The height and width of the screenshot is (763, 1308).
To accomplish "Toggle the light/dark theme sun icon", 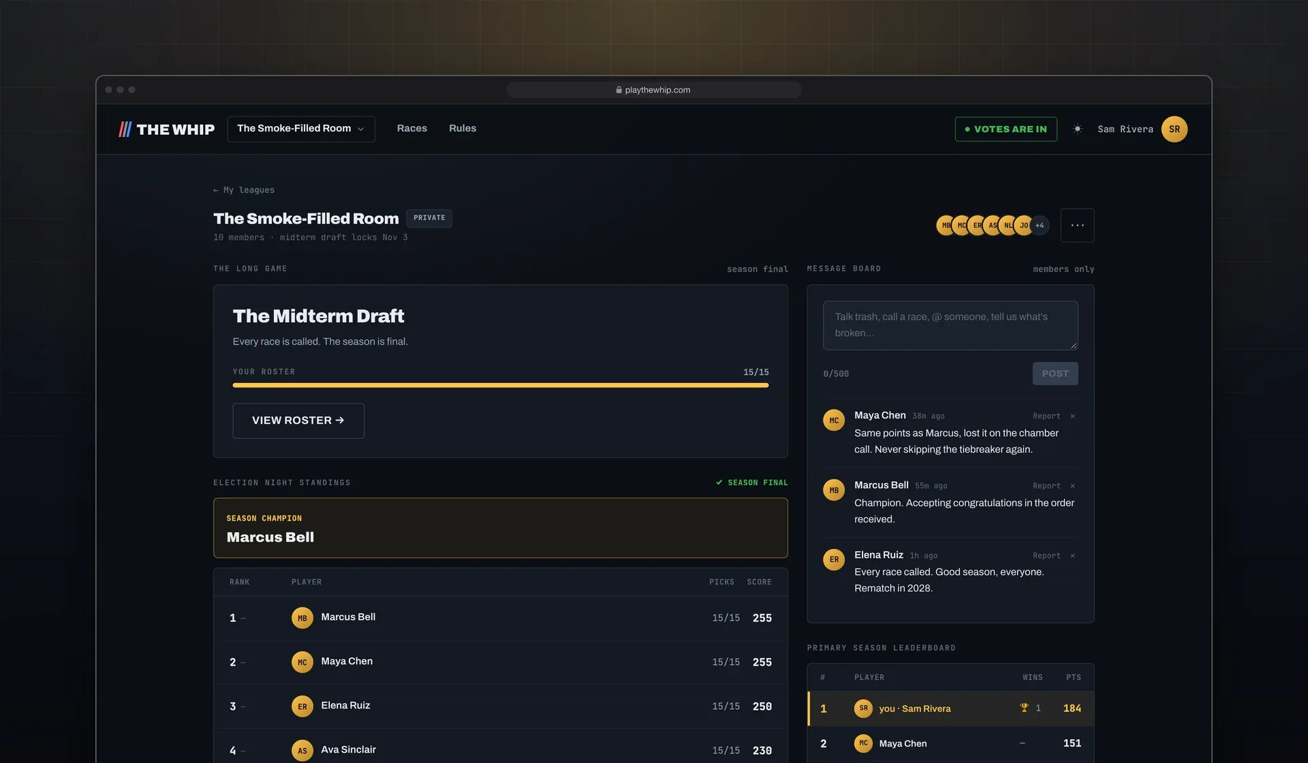I will (1077, 129).
